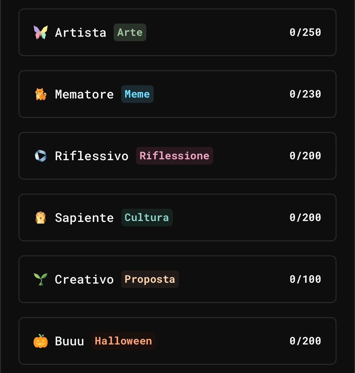Click the Creativo 0/100 progress counter
This screenshot has width=355, height=373.
(x=305, y=279)
